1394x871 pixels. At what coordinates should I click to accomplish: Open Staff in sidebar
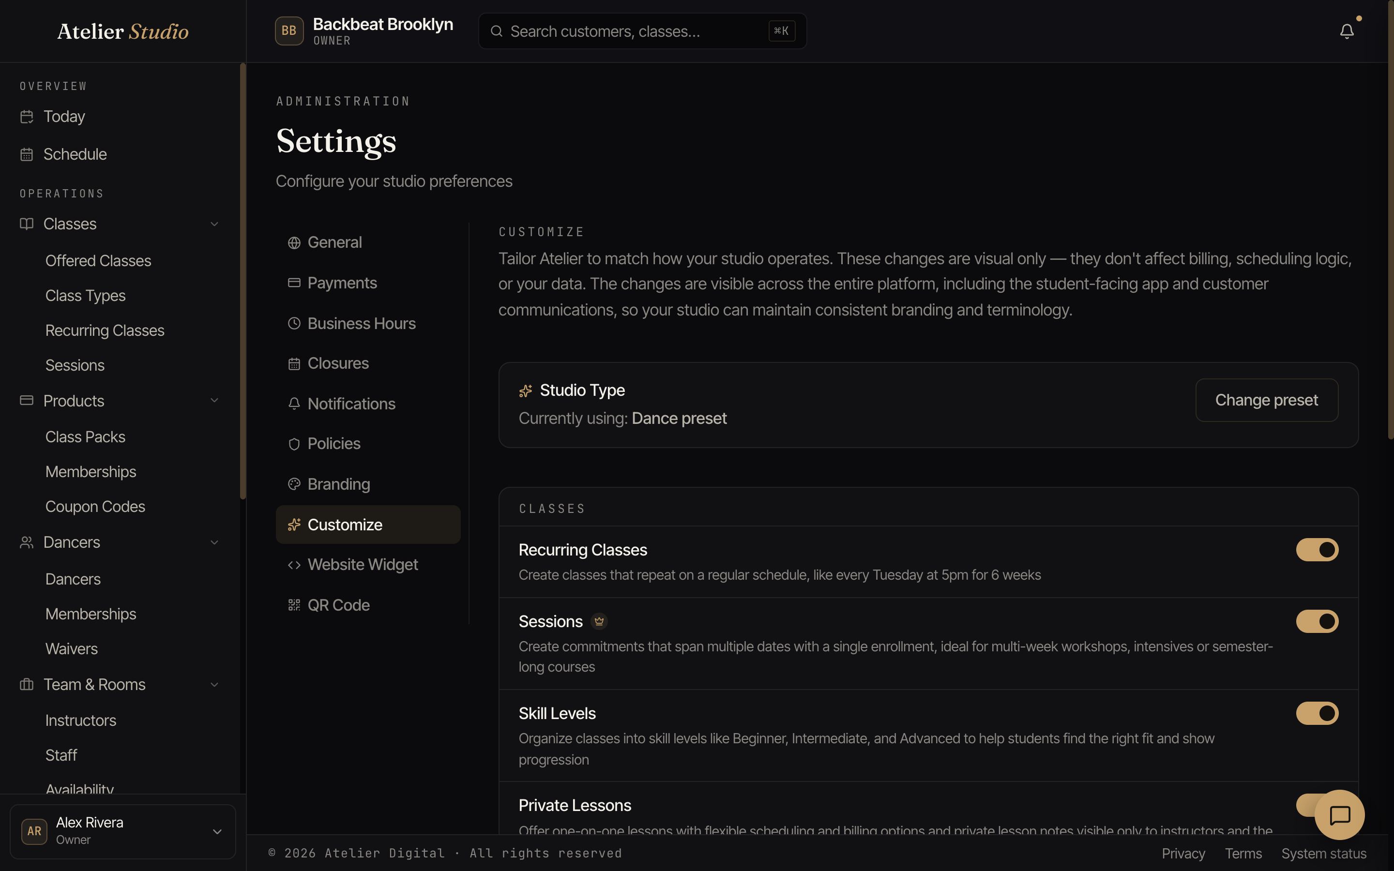pyautogui.click(x=61, y=755)
